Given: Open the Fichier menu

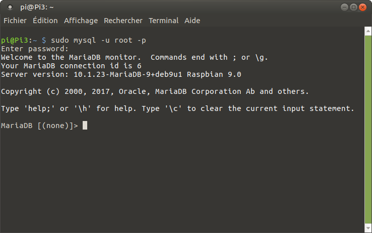Looking at the screenshot, I should 15,21.
